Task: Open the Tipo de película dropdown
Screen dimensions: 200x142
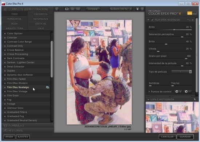Action: 181,72
